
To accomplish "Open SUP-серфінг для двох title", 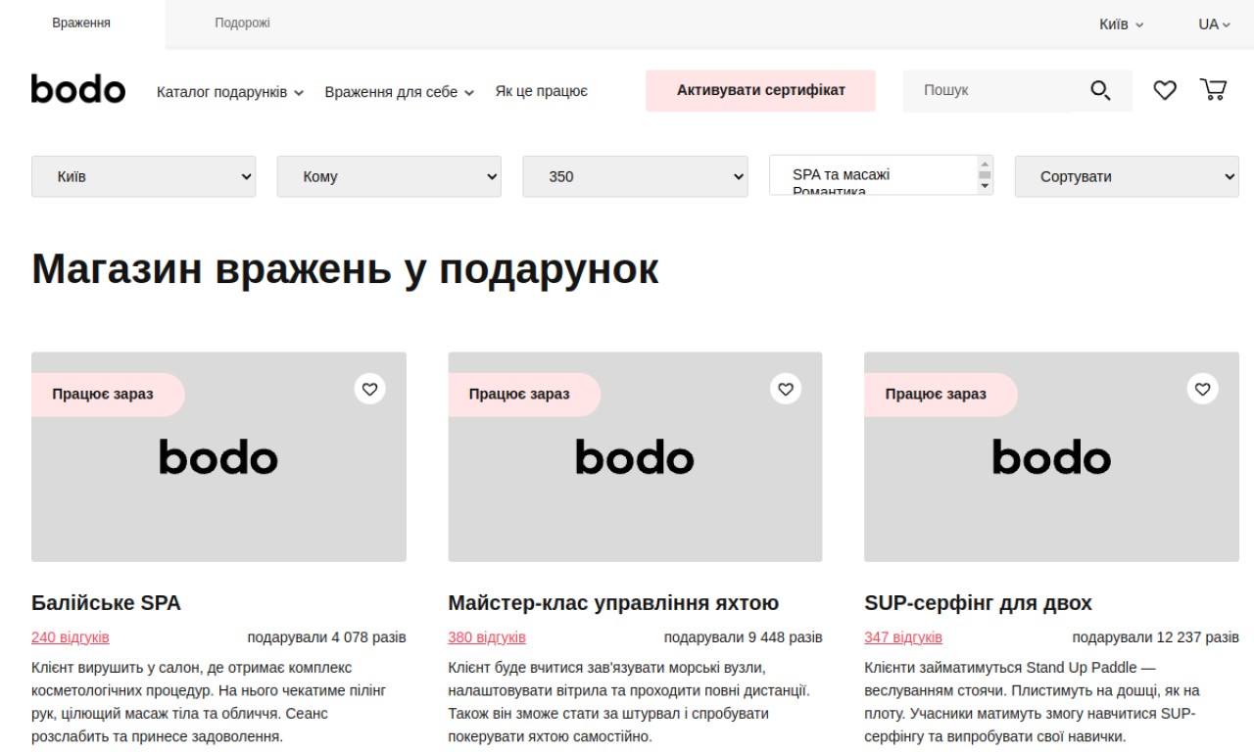I will point(978,602).
